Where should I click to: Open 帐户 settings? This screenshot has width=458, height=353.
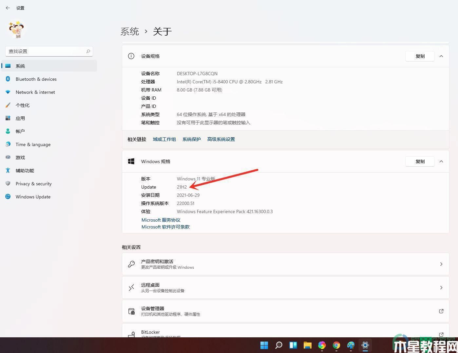[x=49, y=131]
